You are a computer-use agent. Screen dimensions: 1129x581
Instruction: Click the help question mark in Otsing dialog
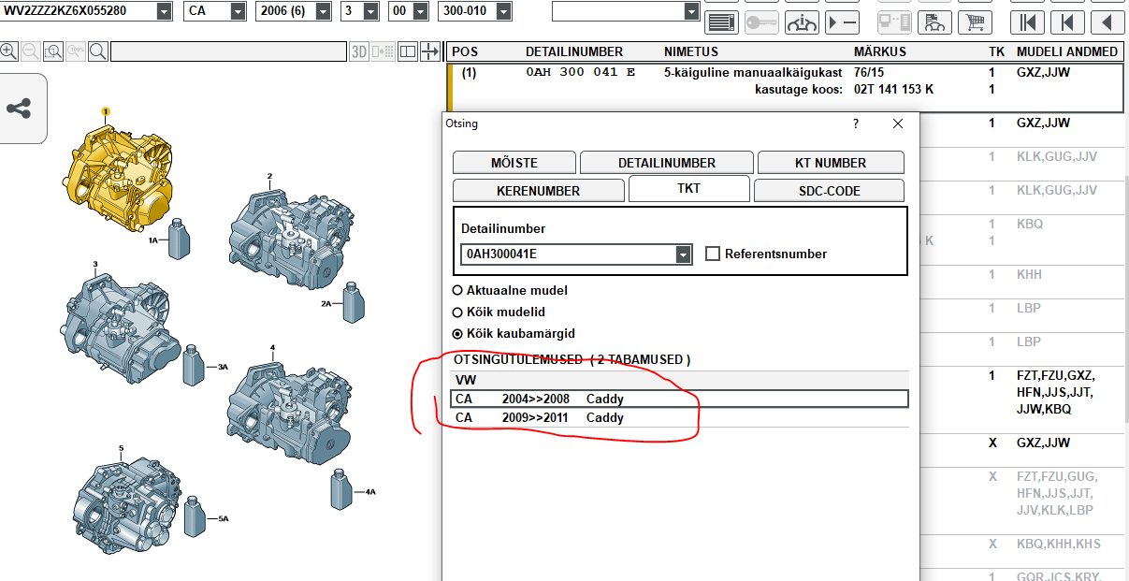click(855, 123)
